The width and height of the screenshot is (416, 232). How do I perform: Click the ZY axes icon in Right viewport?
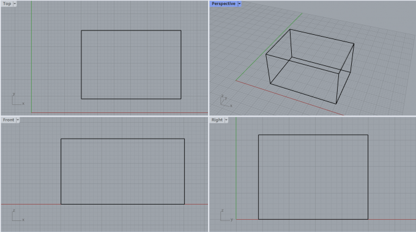[x=226, y=215]
